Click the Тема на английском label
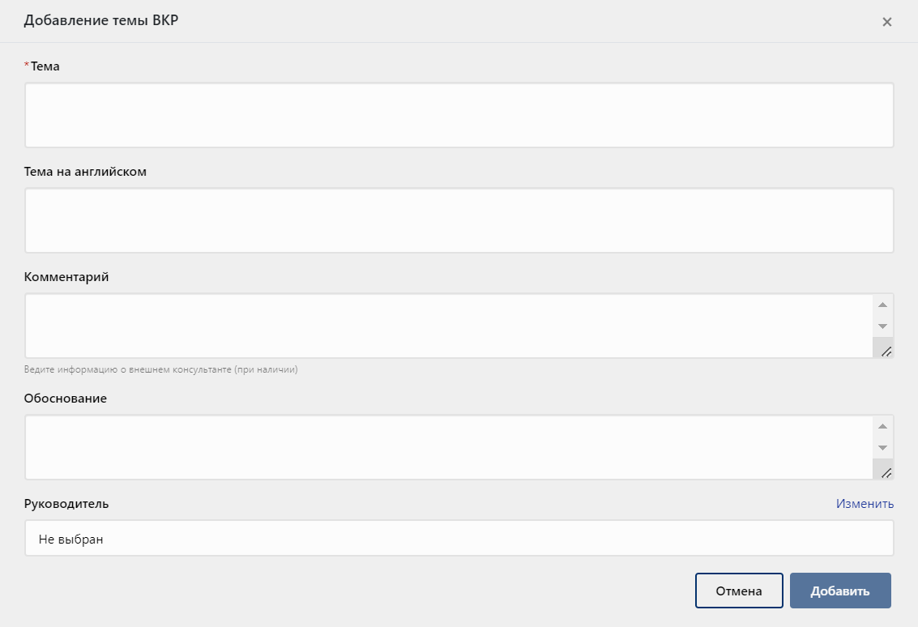 (x=85, y=172)
